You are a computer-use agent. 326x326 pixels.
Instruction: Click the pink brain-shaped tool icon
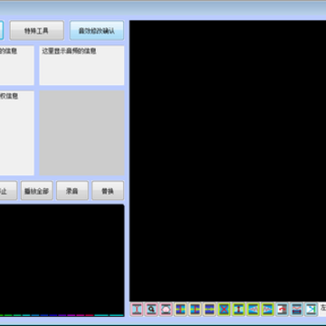click(166, 310)
